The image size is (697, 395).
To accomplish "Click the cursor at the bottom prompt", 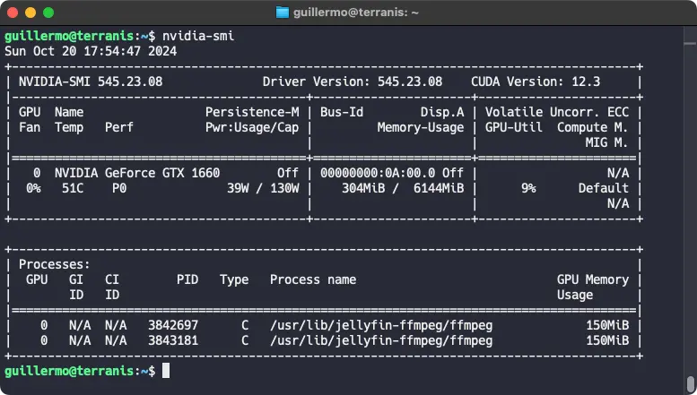I will [x=166, y=370].
